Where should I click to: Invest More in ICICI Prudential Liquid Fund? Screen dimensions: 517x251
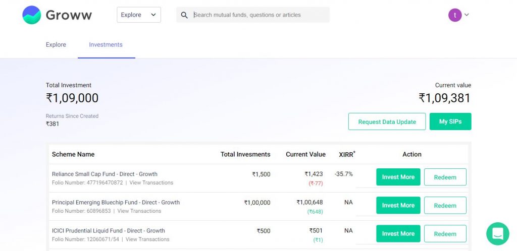click(x=398, y=233)
